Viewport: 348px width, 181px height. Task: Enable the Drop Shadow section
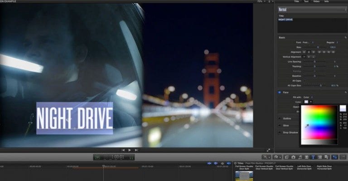coord(280,132)
